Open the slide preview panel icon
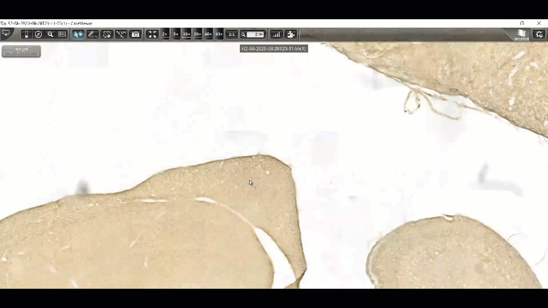 coord(27,34)
